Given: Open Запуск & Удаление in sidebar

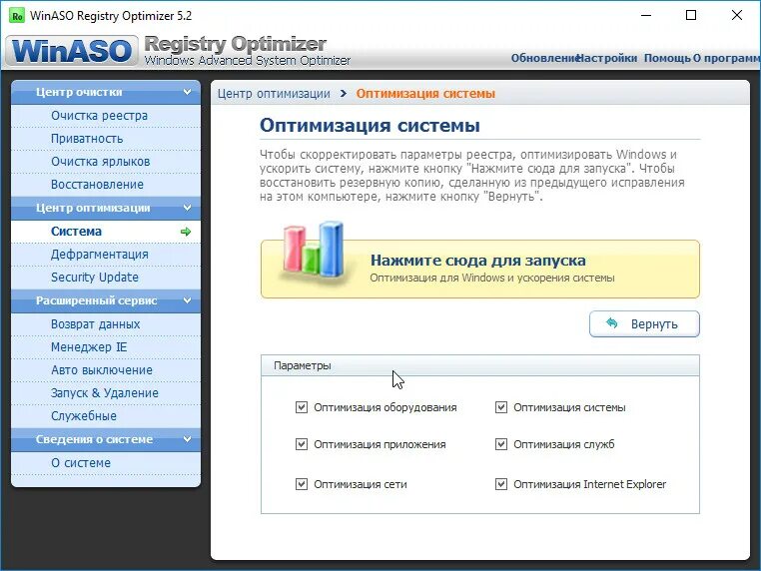Looking at the screenshot, I should [106, 393].
